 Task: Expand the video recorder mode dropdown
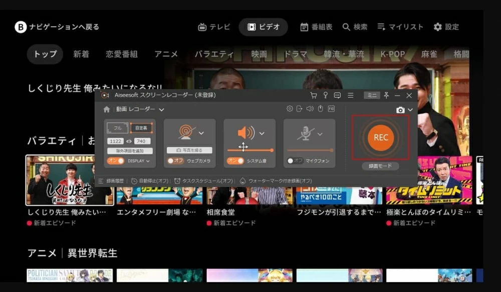click(x=161, y=109)
